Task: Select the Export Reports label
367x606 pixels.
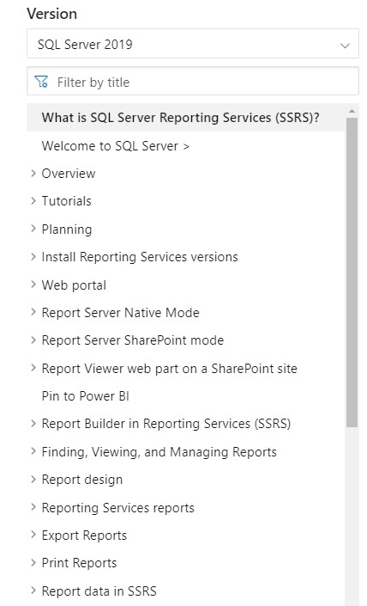Action: [x=84, y=536]
